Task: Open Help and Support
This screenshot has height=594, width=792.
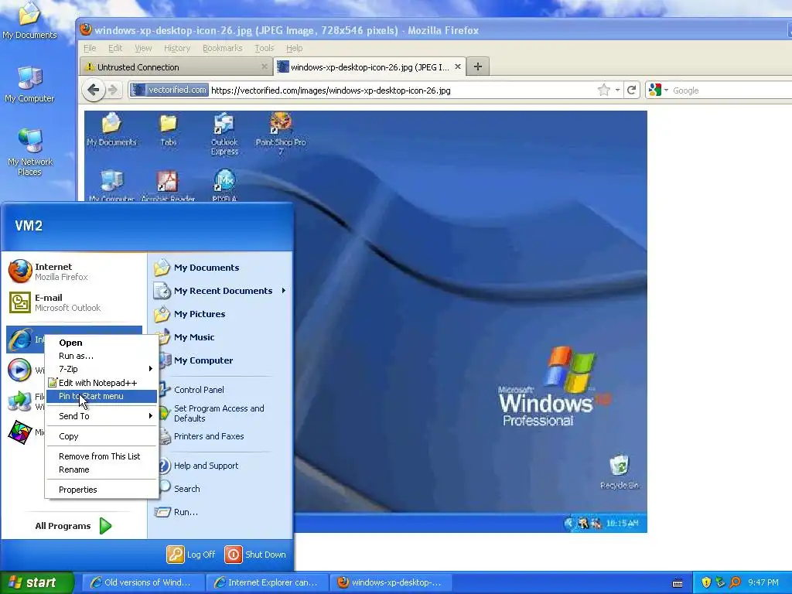Action: pos(220,466)
